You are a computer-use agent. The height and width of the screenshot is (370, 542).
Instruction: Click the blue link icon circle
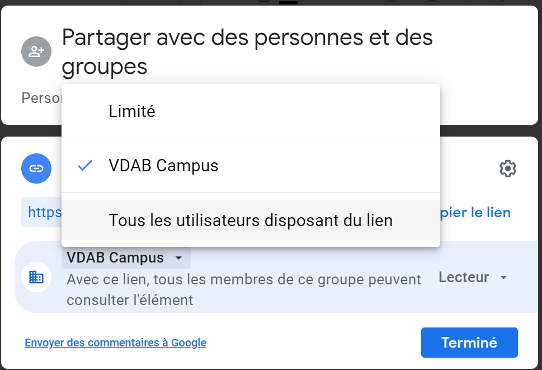(36, 168)
